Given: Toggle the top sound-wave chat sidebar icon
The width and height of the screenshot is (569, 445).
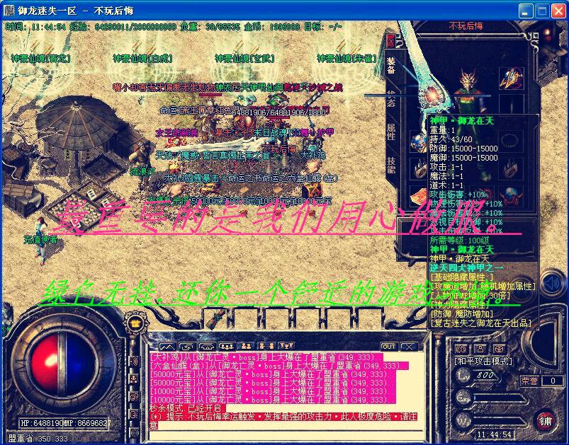Looking at the screenshot, I should [134, 361].
